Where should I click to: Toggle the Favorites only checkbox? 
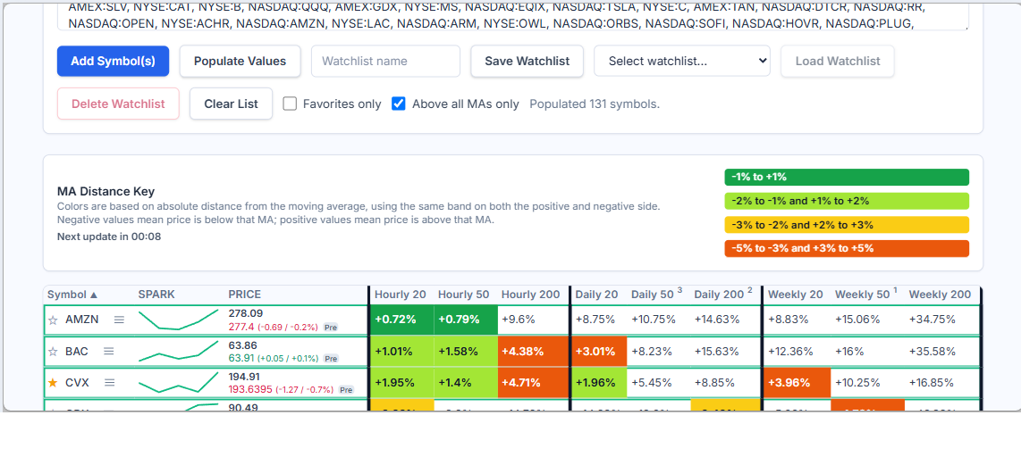tap(291, 104)
